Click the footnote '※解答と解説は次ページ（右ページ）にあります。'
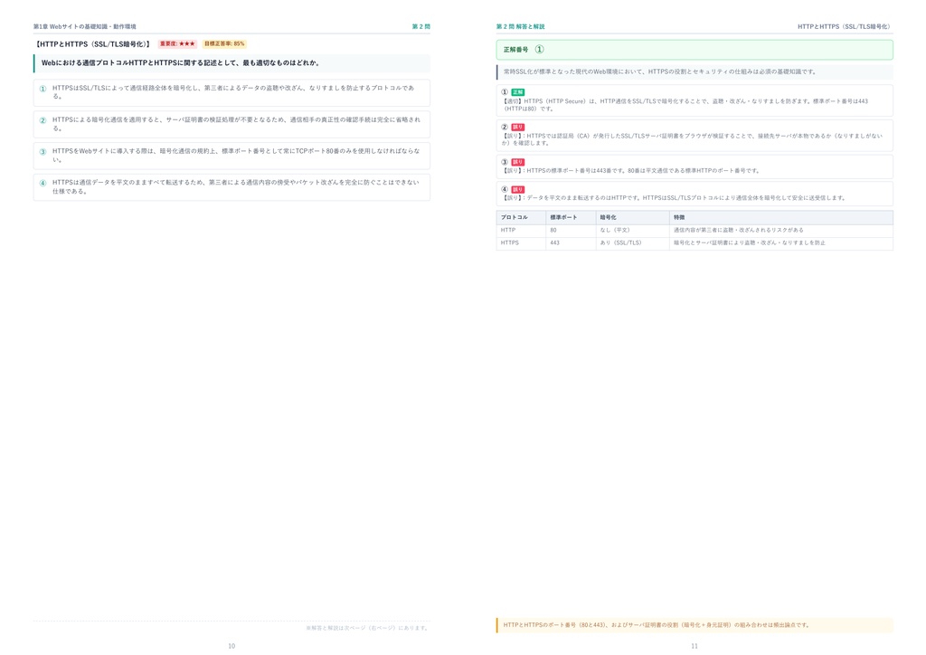The image size is (926, 655). pos(367,628)
